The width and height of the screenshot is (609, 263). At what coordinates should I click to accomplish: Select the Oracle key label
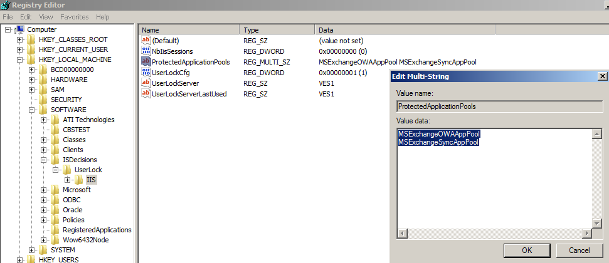[x=73, y=210]
